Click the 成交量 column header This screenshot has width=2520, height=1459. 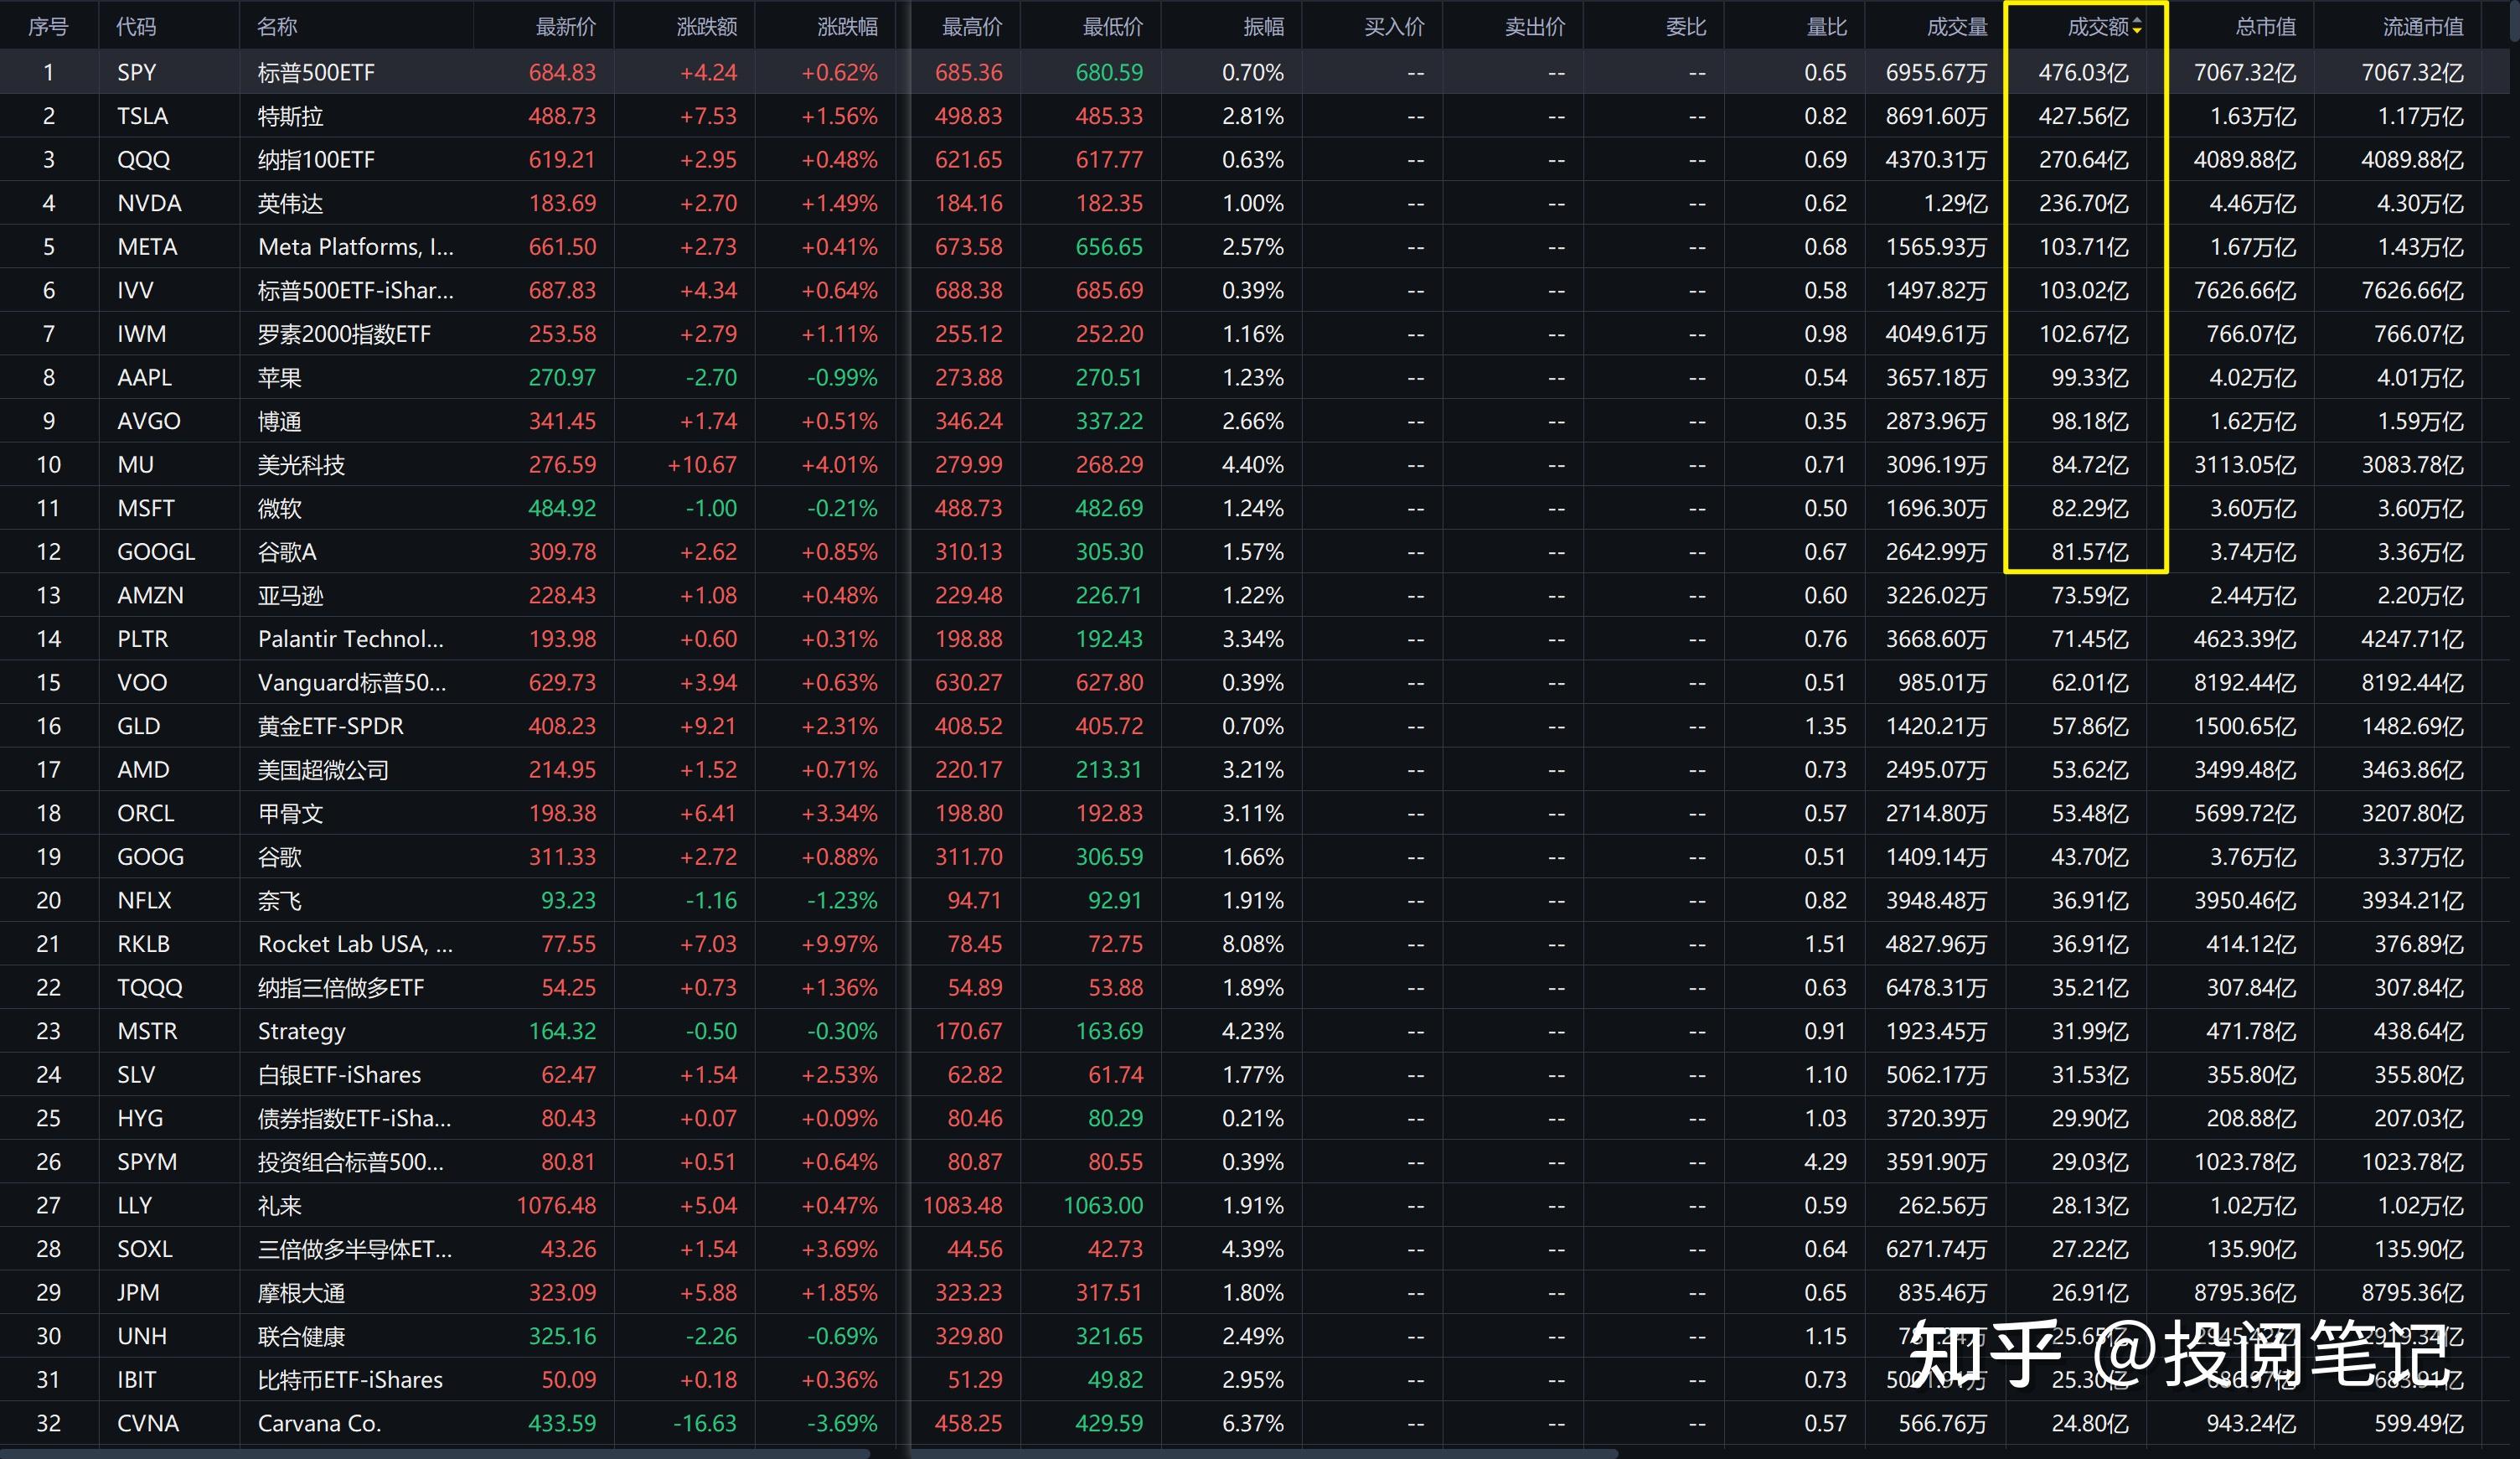(x=1956, y=27)
